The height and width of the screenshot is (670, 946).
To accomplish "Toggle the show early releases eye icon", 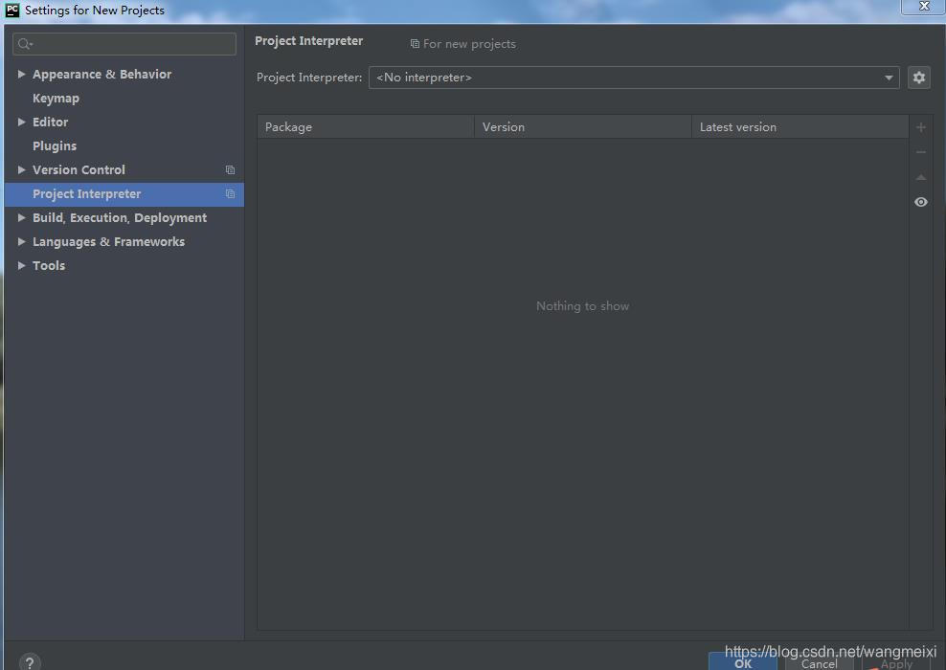I will coord(921,202).
